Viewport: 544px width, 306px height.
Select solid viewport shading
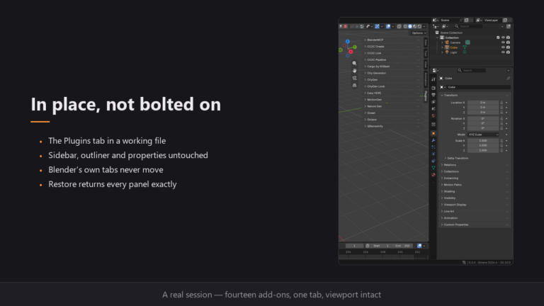click(x=410, y=26)
